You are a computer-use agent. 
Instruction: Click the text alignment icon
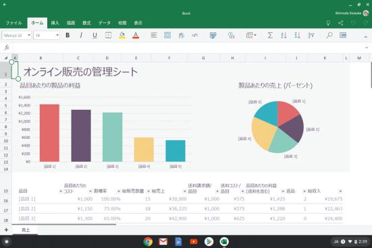[154, 35]
